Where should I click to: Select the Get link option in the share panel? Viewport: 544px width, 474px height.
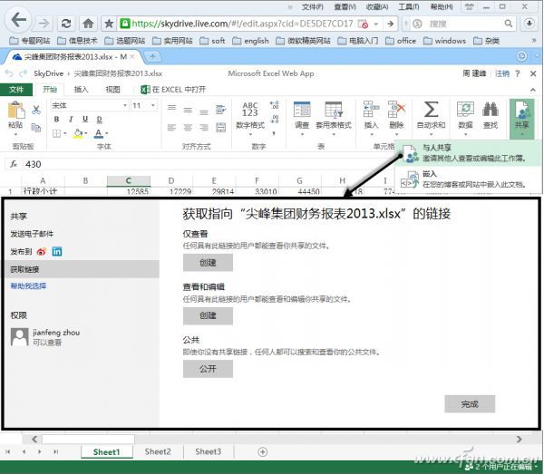click(82, 269)
